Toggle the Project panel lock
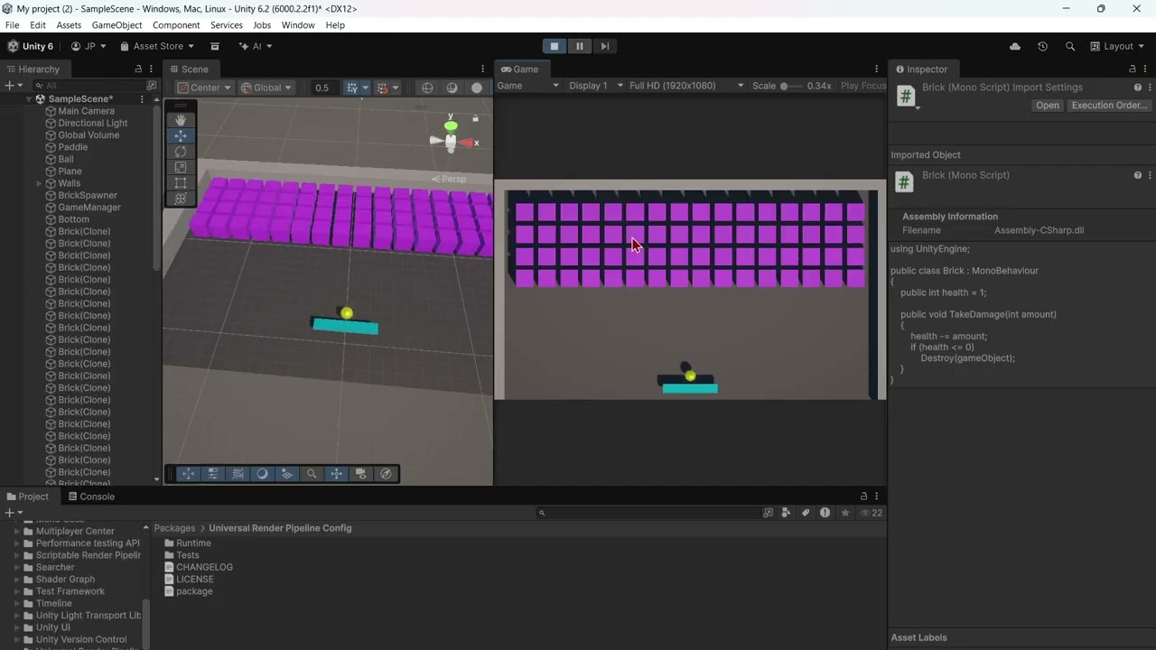 (x=863, y=497)
